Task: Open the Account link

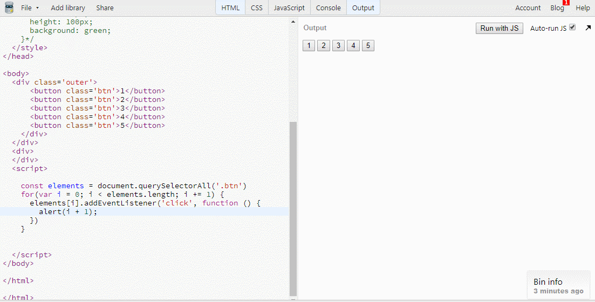Action: pyautogui.click(x=528, y=8)
